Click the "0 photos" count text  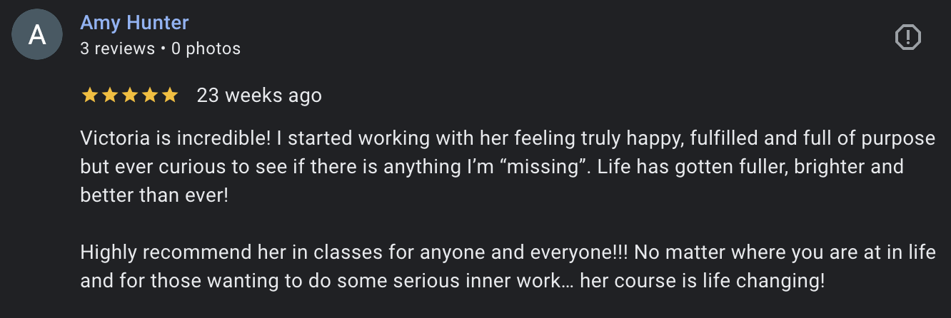coord(206,48)
